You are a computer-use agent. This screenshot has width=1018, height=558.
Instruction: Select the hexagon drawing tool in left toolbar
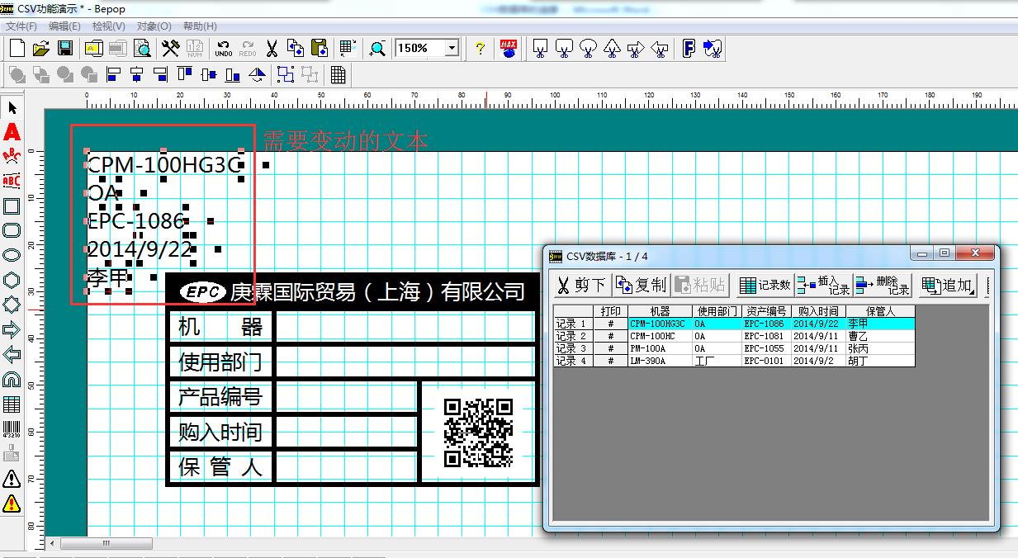12,280
